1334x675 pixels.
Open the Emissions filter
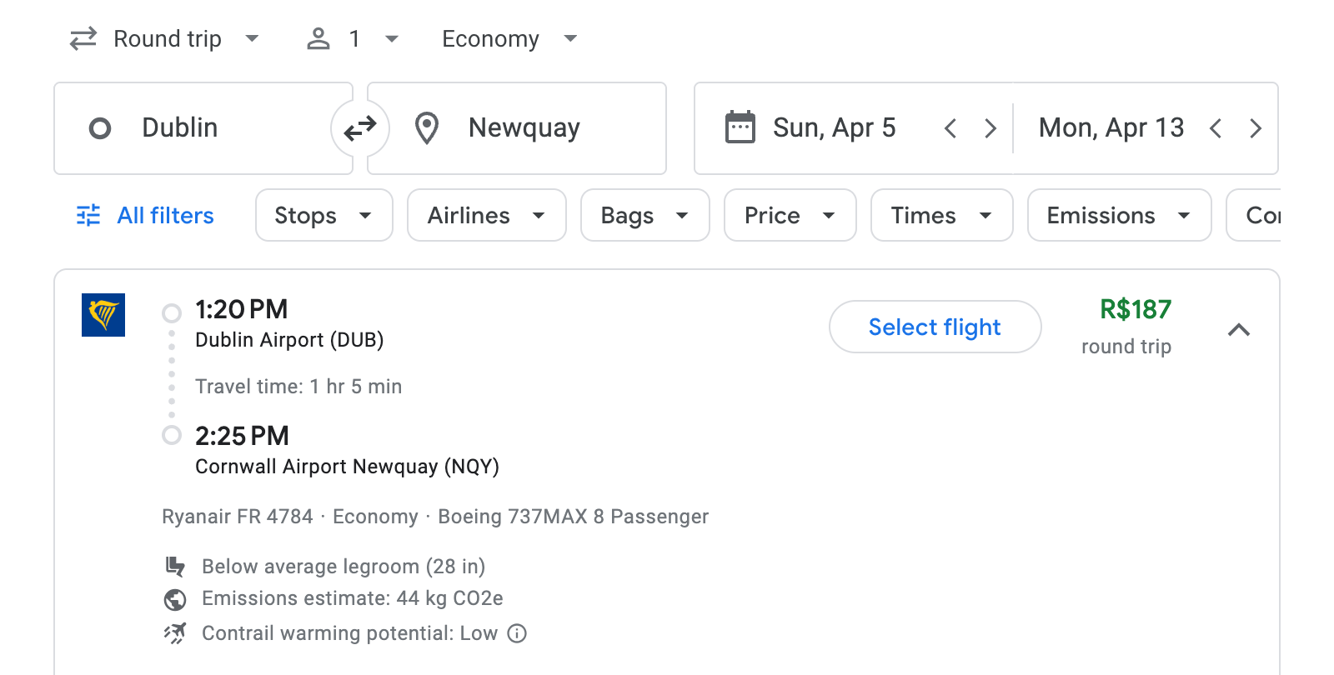1118,215
